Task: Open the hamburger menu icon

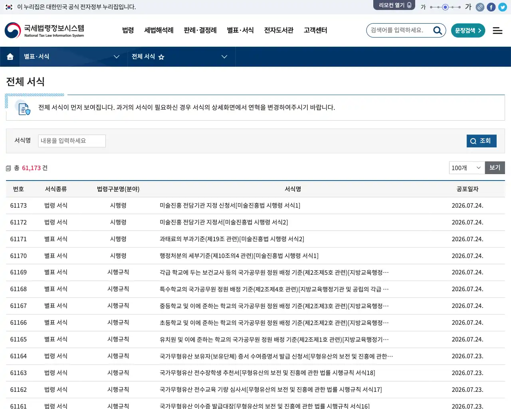Action: 497,30
